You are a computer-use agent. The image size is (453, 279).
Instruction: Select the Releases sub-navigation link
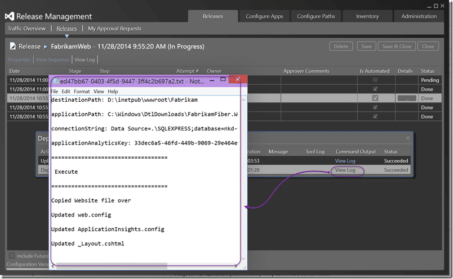(66, 29)
